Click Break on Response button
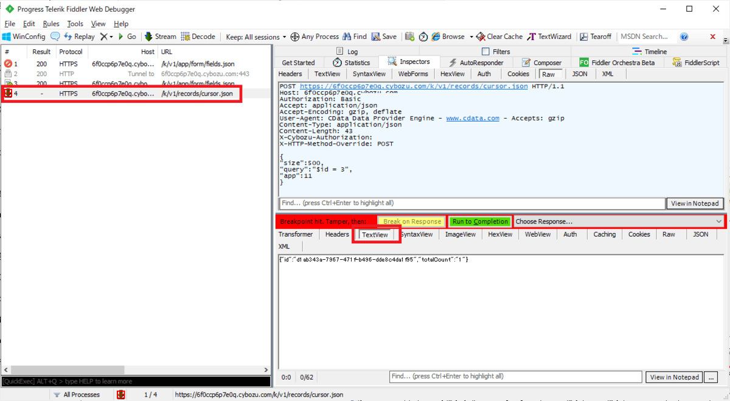Image resolution: width=730 pixels, height=401 pixels. pos(412,221)
